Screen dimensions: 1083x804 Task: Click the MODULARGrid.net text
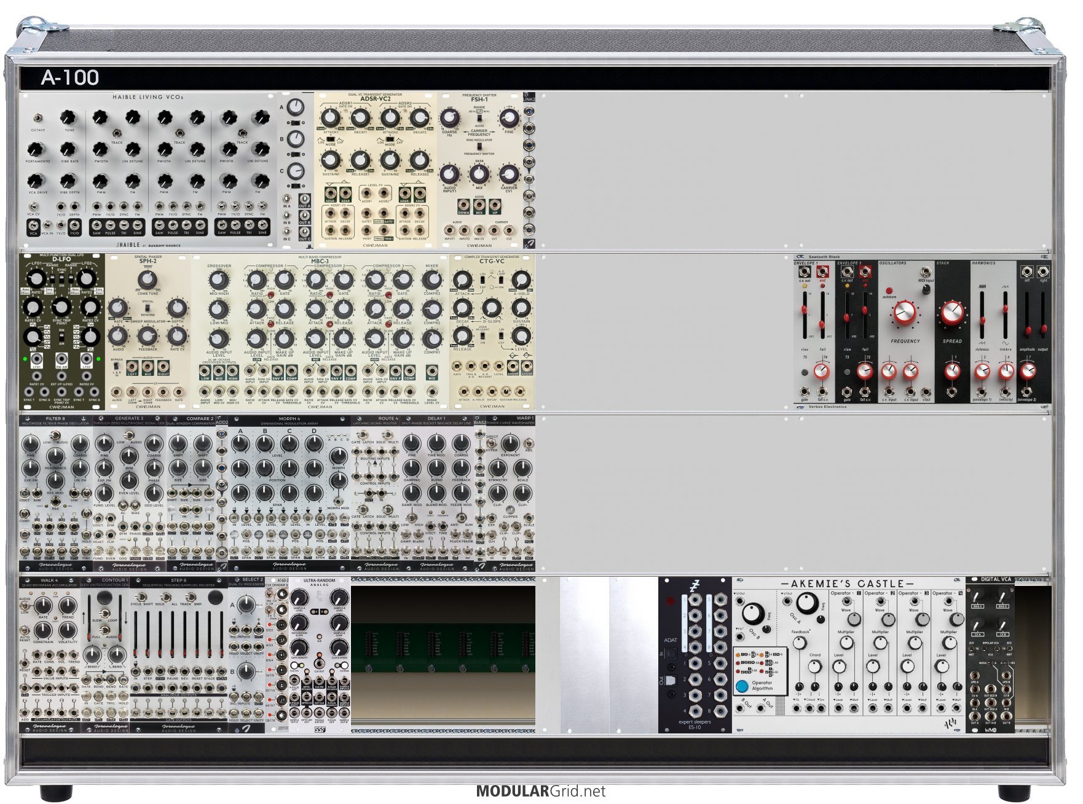point(541,791)
